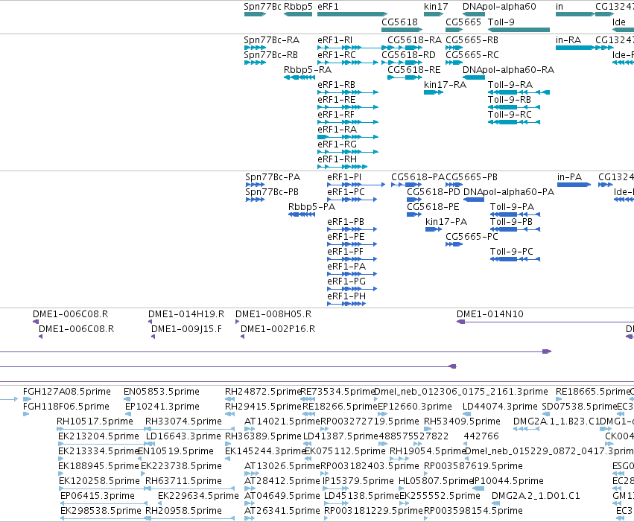Open transcript eRF1-RI
The height and width of the screenshot is (522, 634).
[335, 40]
